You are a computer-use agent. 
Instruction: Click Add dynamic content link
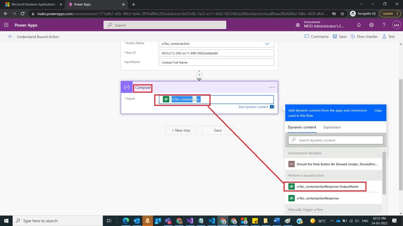[253, 107]
